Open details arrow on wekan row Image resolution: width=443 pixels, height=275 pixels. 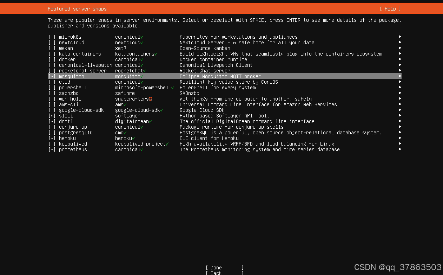(400, 48)
